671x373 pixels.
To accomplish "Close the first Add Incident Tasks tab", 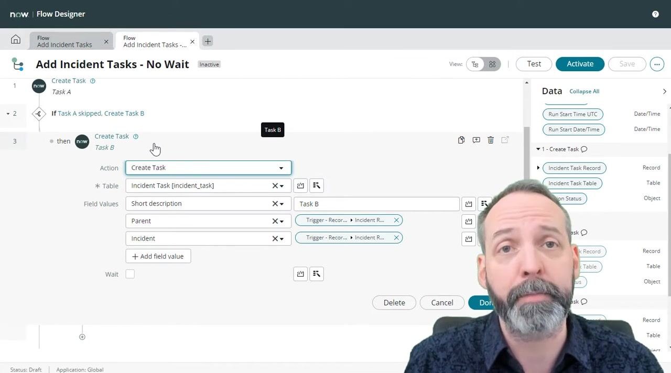I will click(x=106, y=41).
